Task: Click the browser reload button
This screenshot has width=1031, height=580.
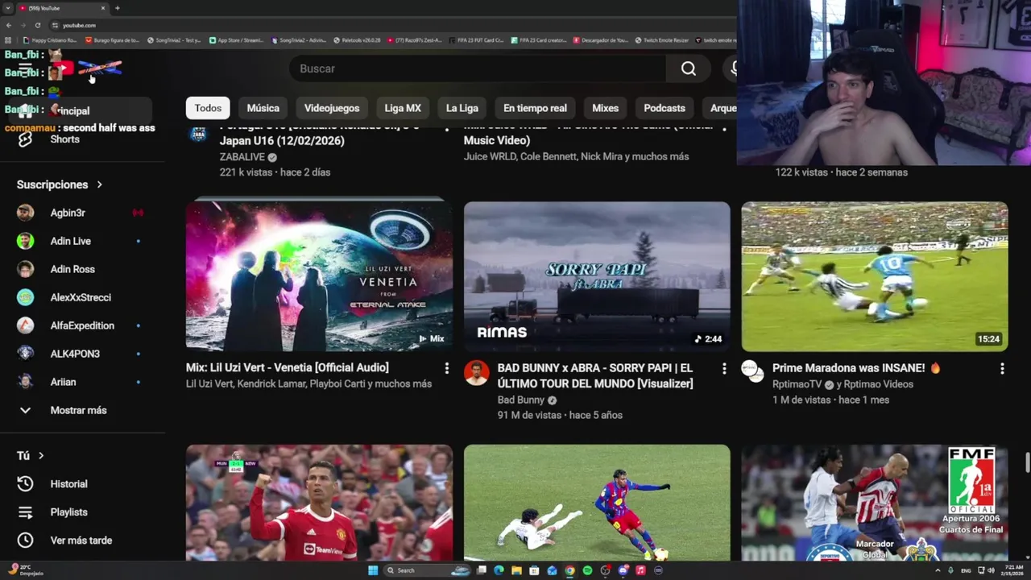Action: 37,25
